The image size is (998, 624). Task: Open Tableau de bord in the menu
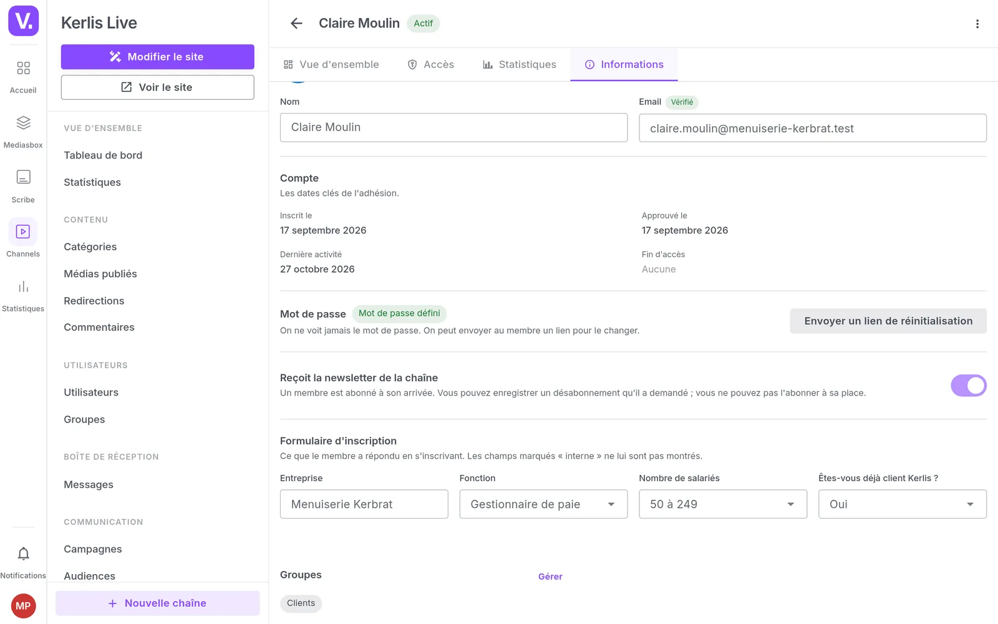pyautogui.click(x=103, y=155)
